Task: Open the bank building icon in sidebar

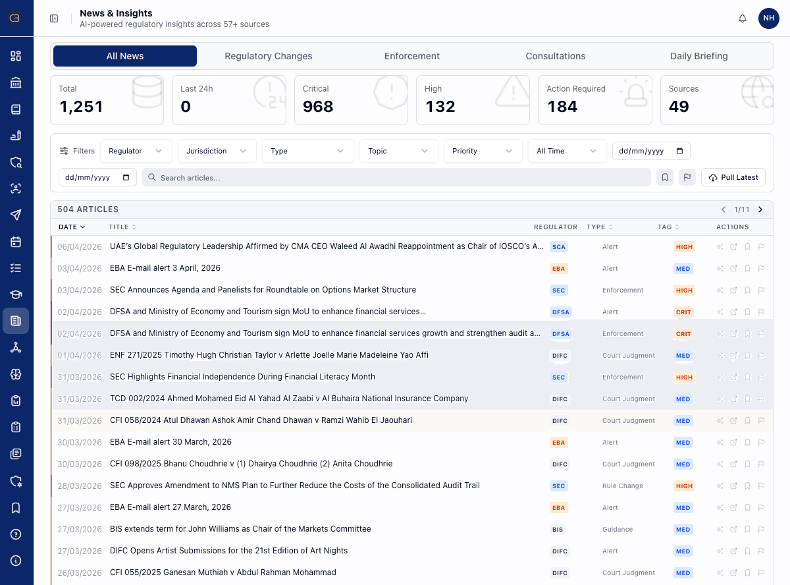Action: [x=16, y=82]
